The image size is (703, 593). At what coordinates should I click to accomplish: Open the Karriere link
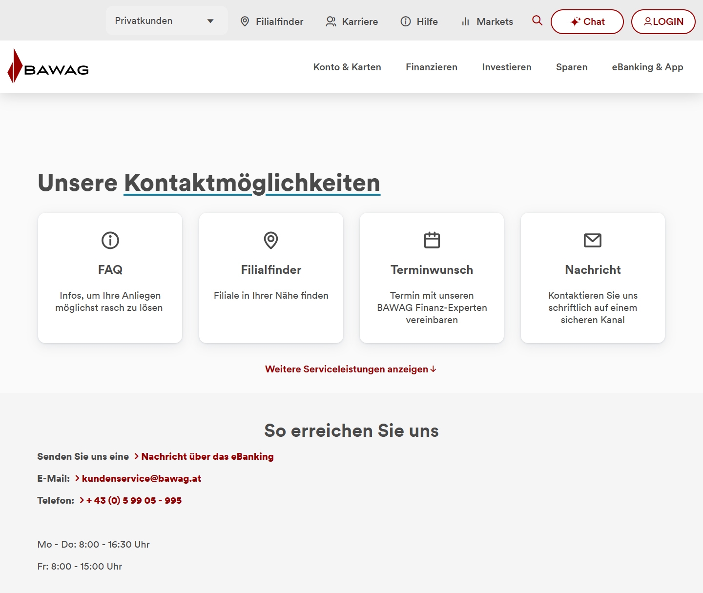coord(352,21)
